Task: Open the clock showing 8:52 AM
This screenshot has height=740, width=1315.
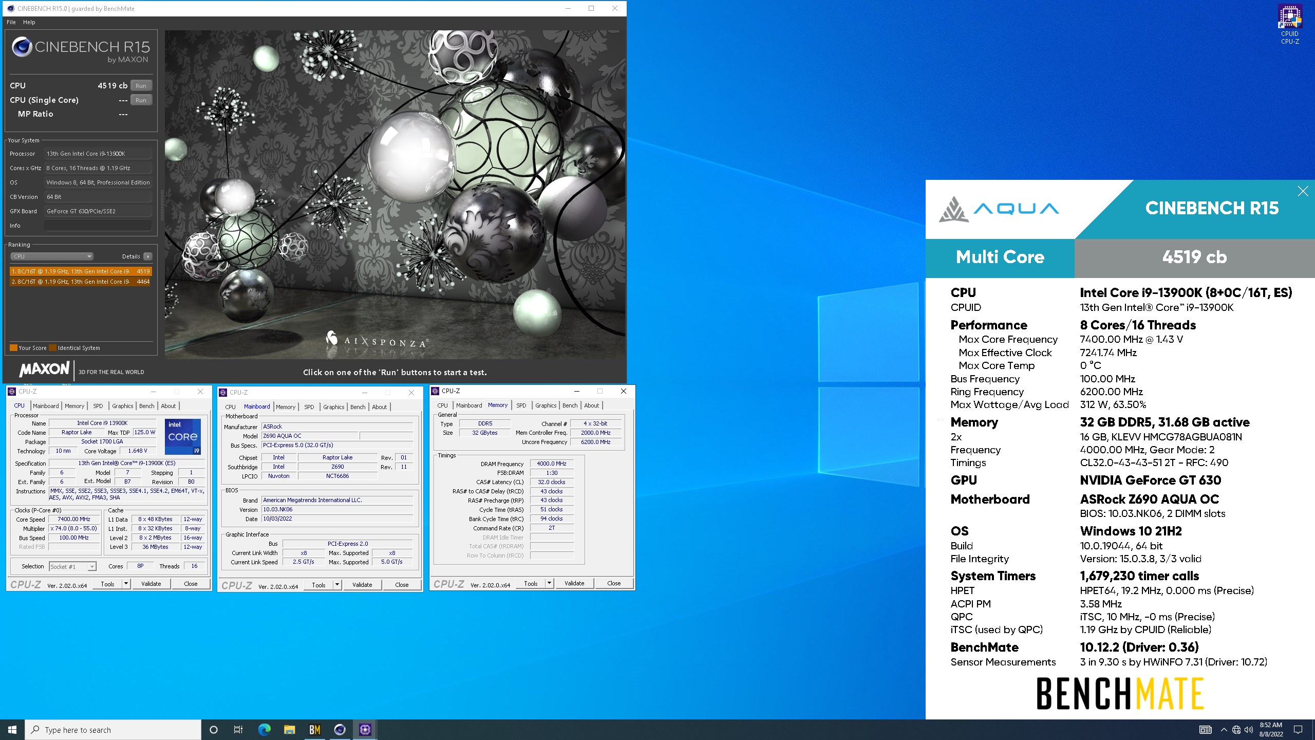Action: [x=1271, y=730]
